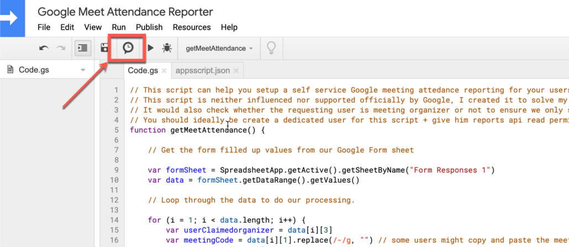Screen dimensions: 569x247
Task: Click the "var formSheet" declaration
Action: point(177,170)
